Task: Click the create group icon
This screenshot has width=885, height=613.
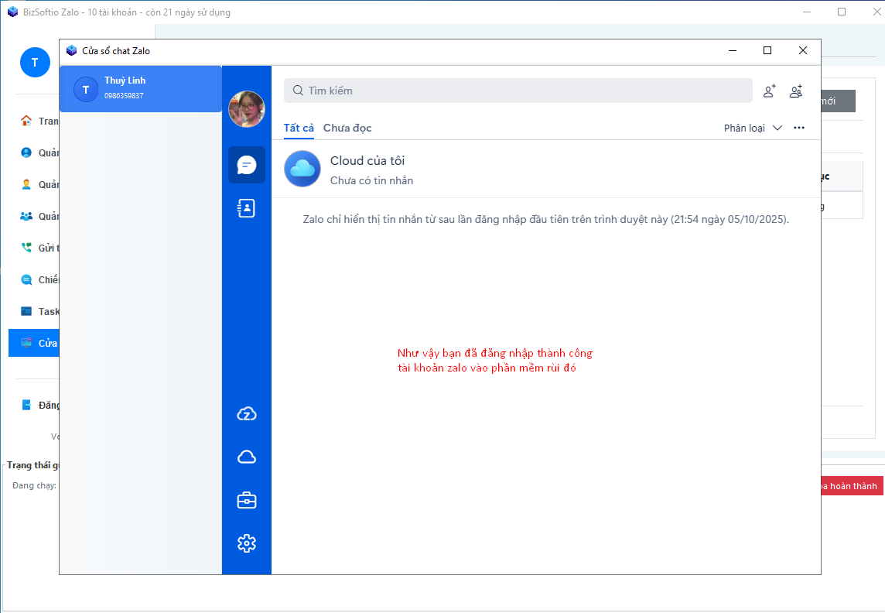Action: 796,91
